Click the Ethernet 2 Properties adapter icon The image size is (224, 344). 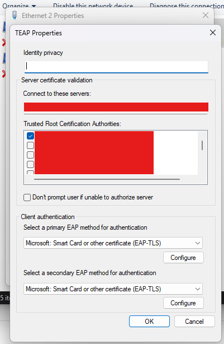pos(15,15)
